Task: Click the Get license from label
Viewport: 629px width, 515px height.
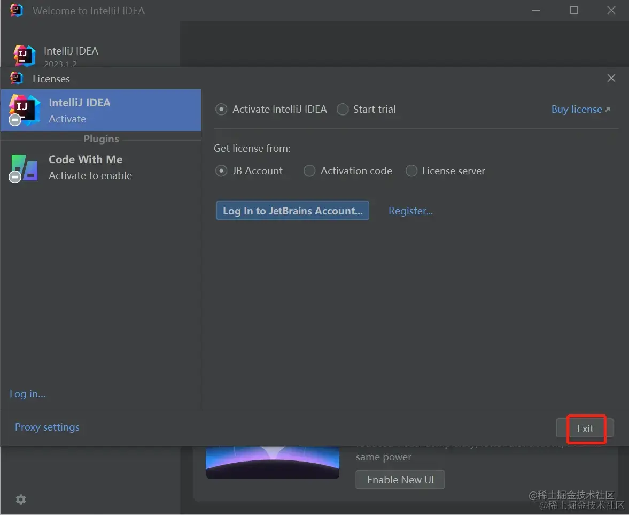Action: point(252,148)
